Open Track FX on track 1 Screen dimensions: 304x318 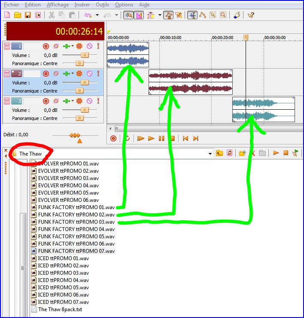tap(79, 46)
